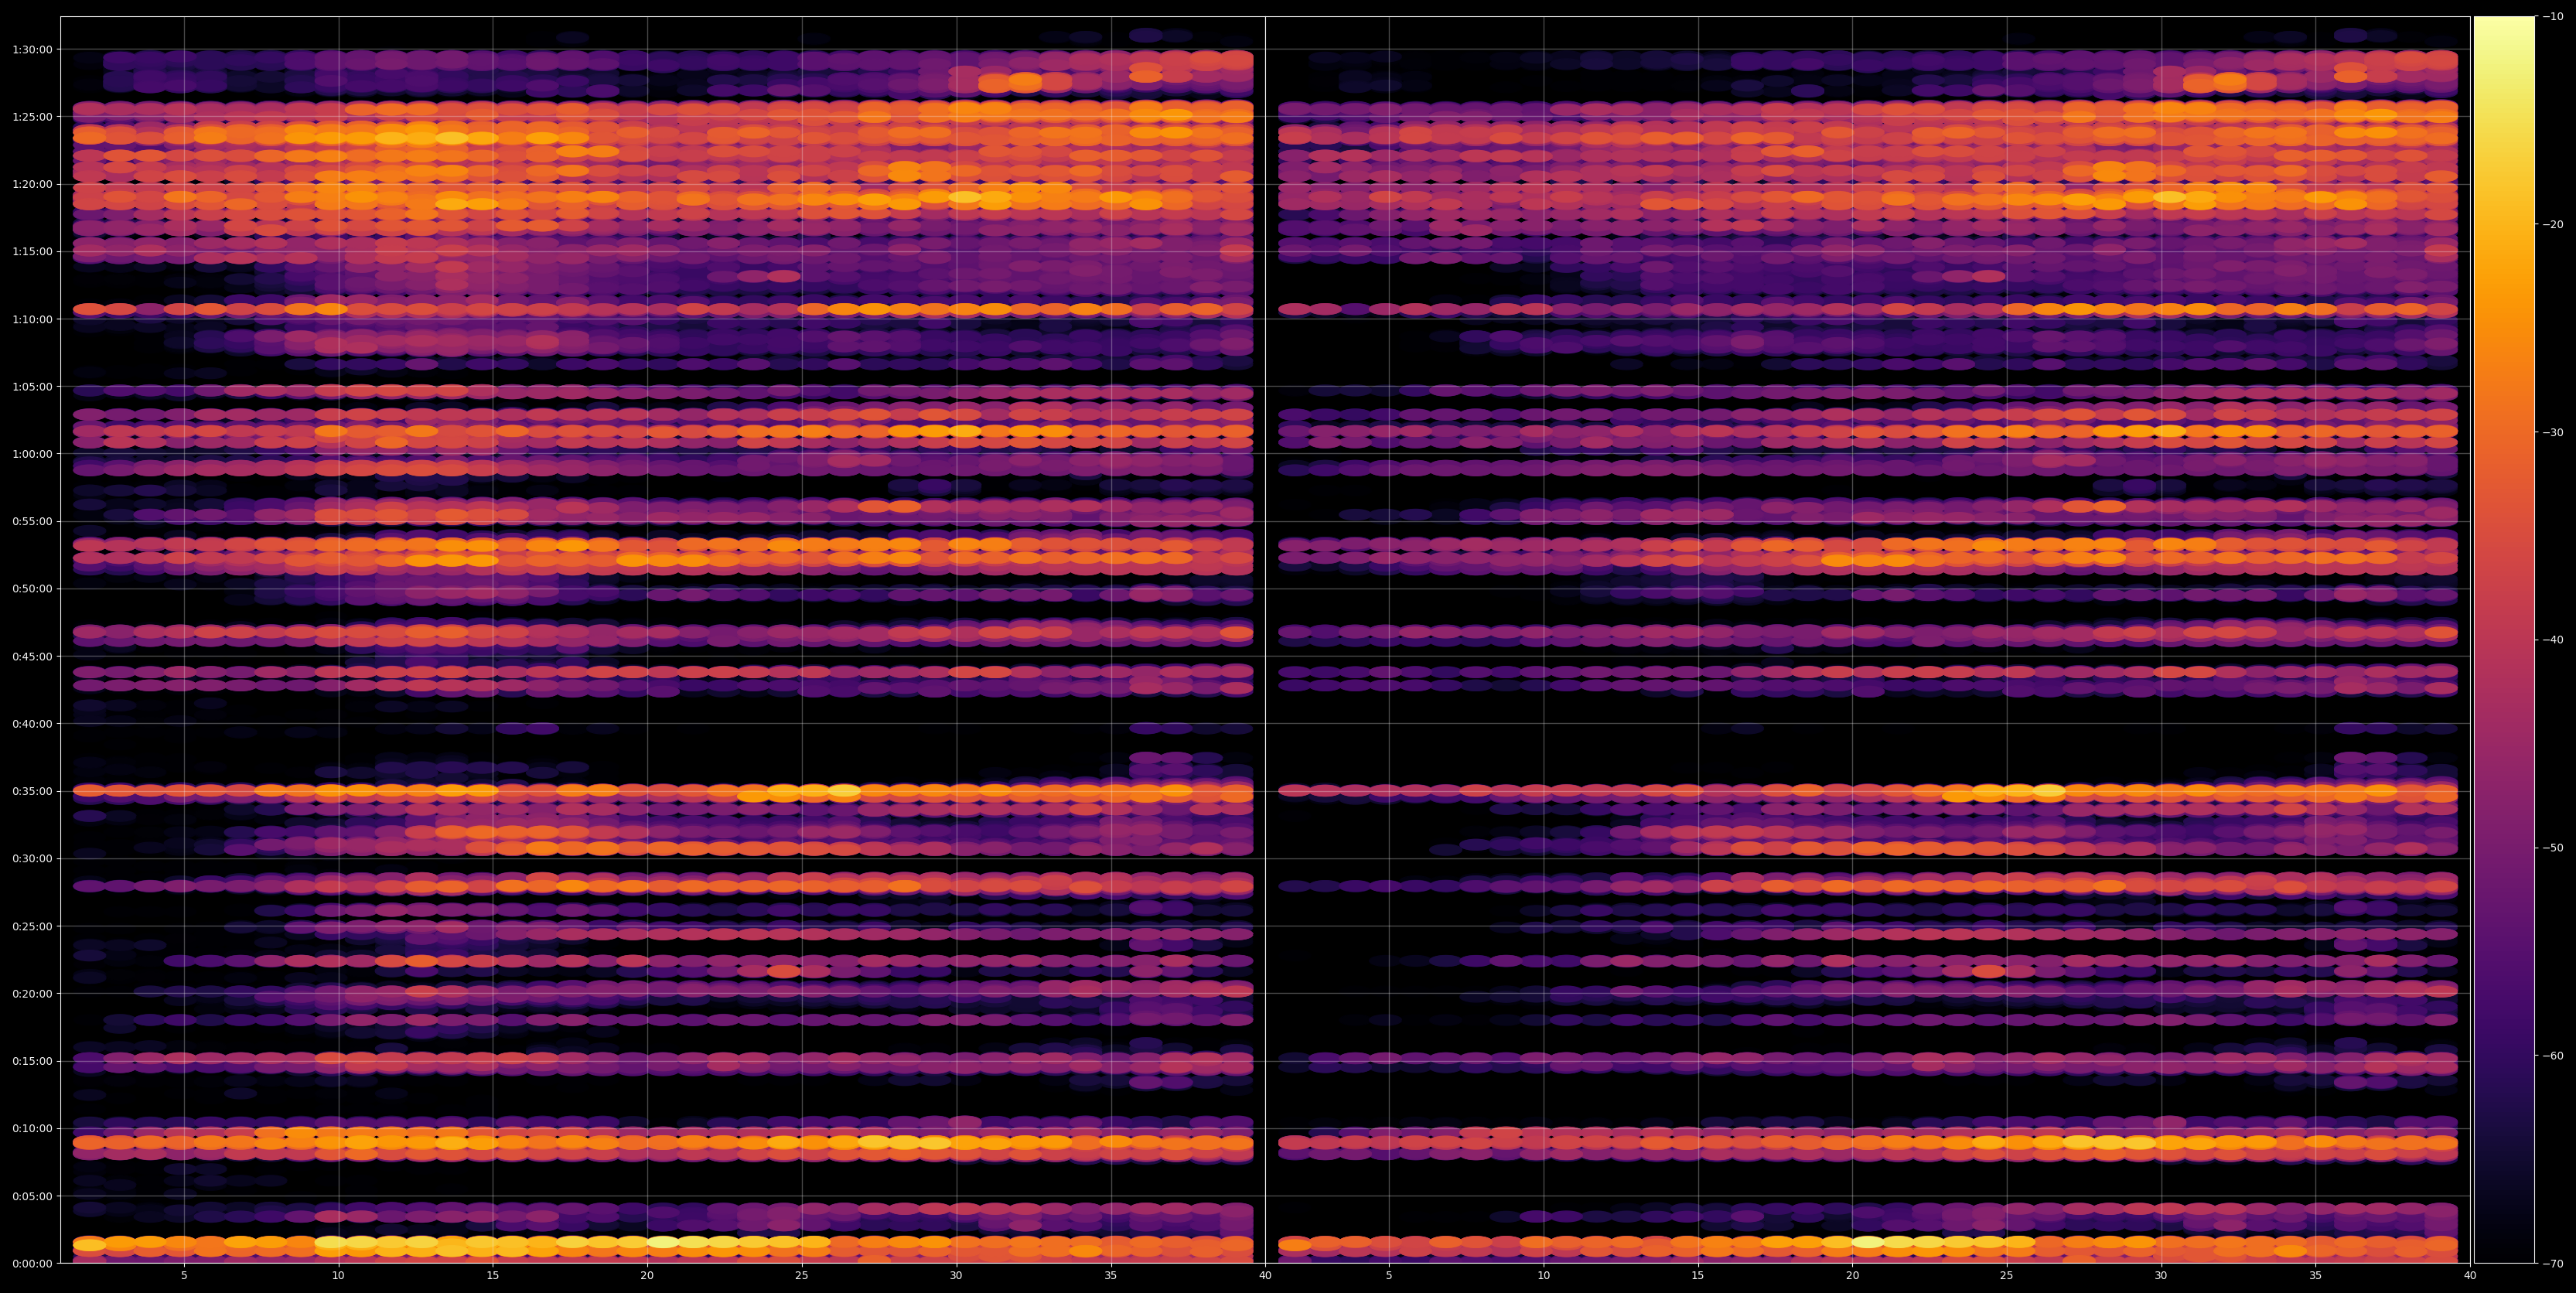This screenshot has height=1293, width=2576.
Task: Click x-axis tick 20 of left plot
Action: tap(647, 1276)
